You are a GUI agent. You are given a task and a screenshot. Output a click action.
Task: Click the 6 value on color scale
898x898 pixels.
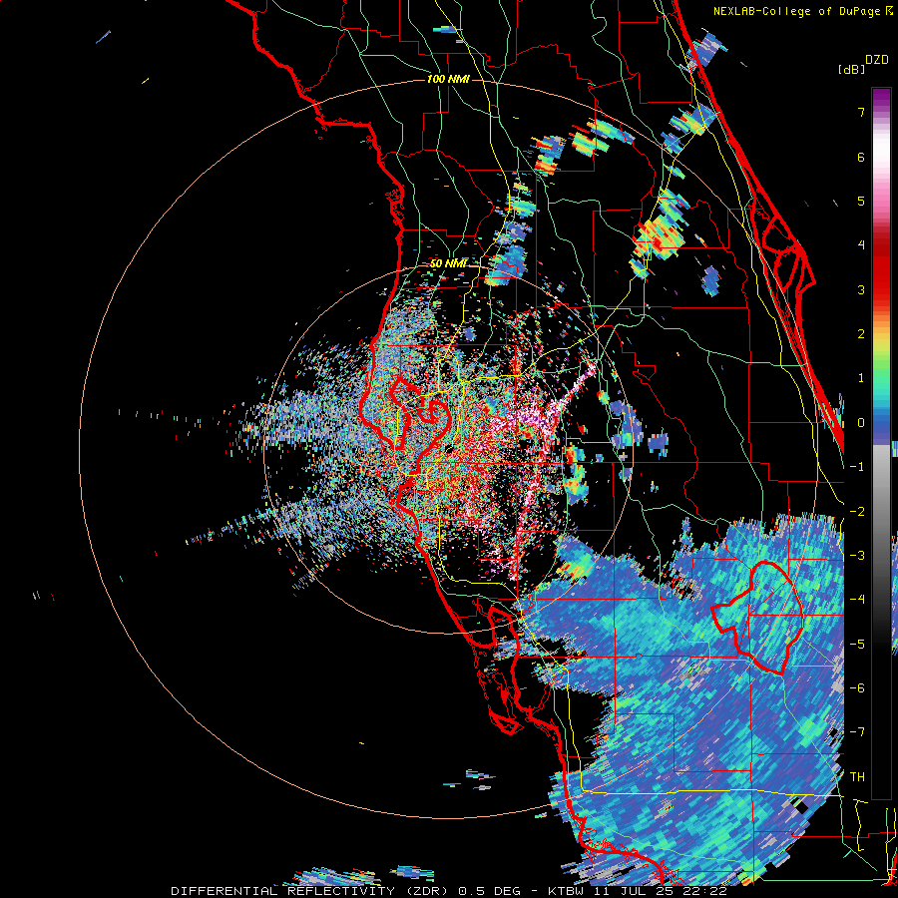tap(861, 157)
